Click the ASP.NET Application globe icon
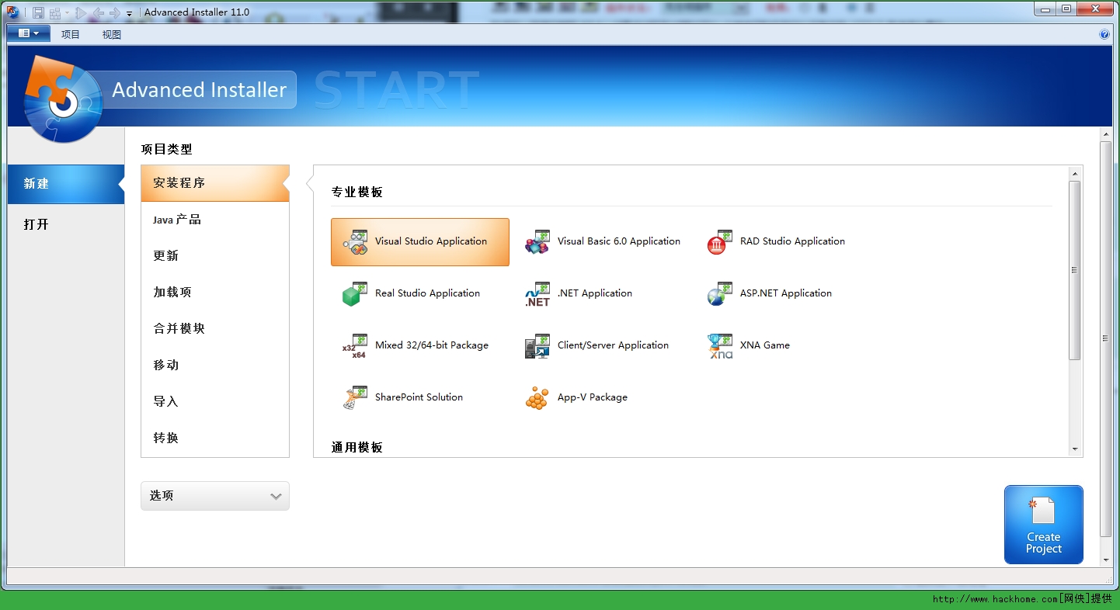The image size is (1120, 610). click(720, 294)
